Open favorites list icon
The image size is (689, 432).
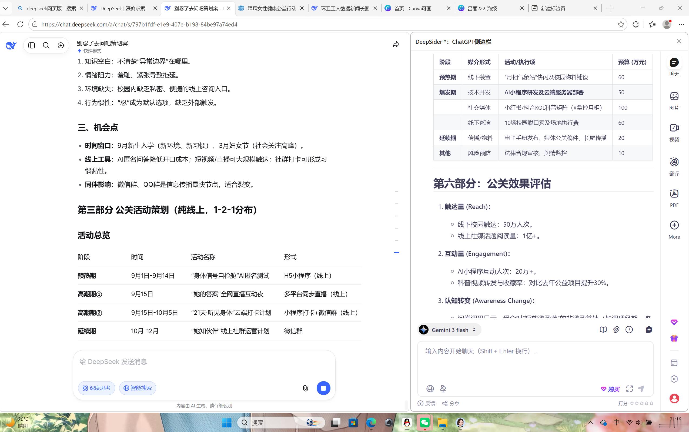[x=652, y=24]
